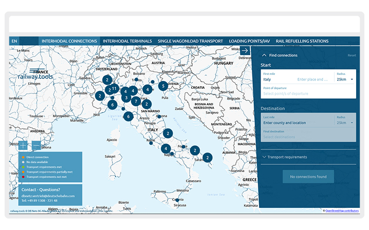Open the Rail Refuelling Stations tab
The width and height of the screenshot is (369, 230).
click(302, 41)
